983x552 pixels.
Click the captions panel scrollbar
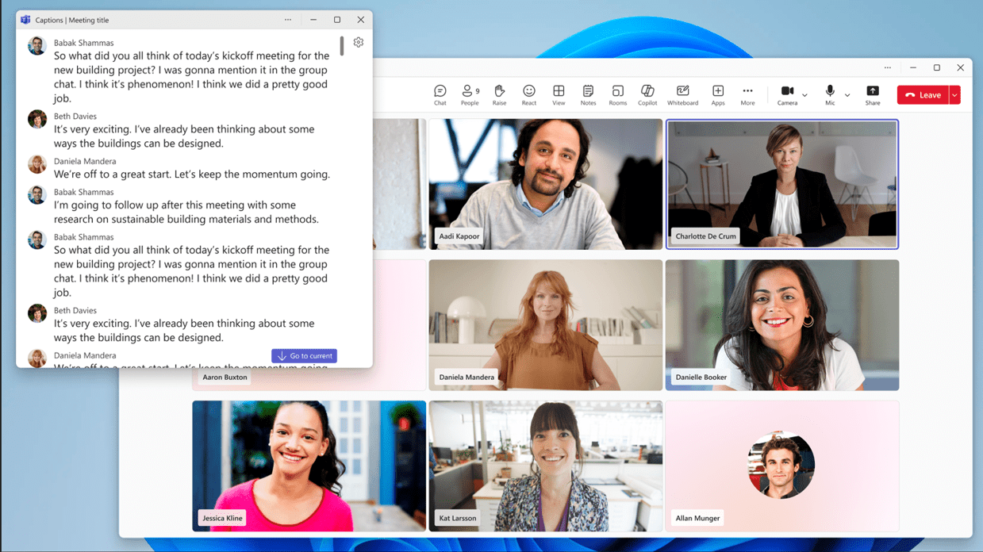342,46
